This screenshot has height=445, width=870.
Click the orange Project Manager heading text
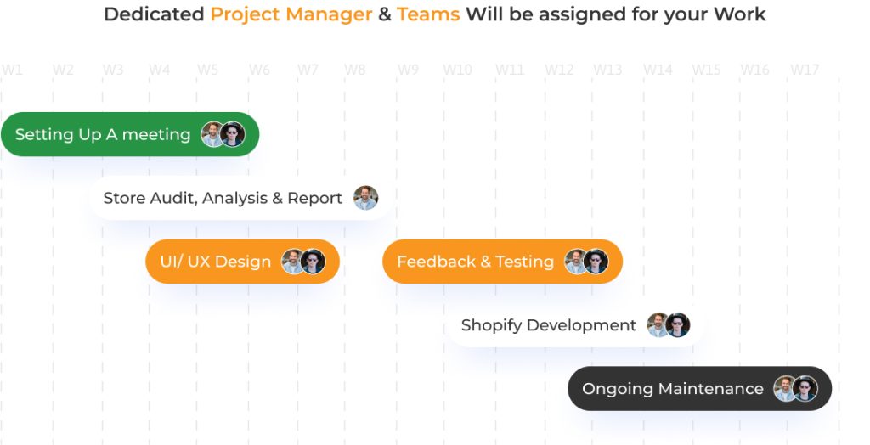pos(291,14)
